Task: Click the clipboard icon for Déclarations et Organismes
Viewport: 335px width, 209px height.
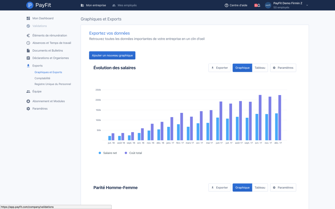Action: pos(28,58)
